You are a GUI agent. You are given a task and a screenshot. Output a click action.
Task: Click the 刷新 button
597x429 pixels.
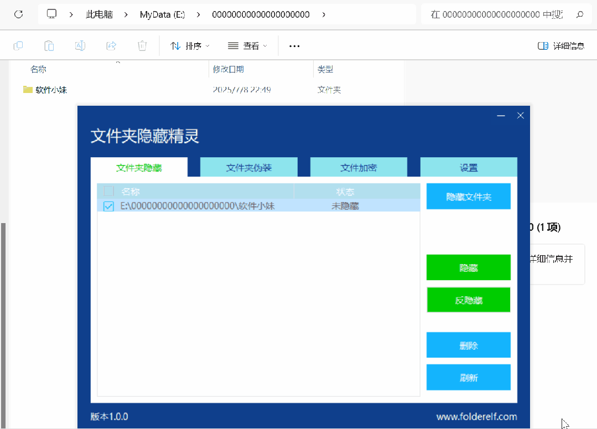pyautogui.click(x=468, y=377)
